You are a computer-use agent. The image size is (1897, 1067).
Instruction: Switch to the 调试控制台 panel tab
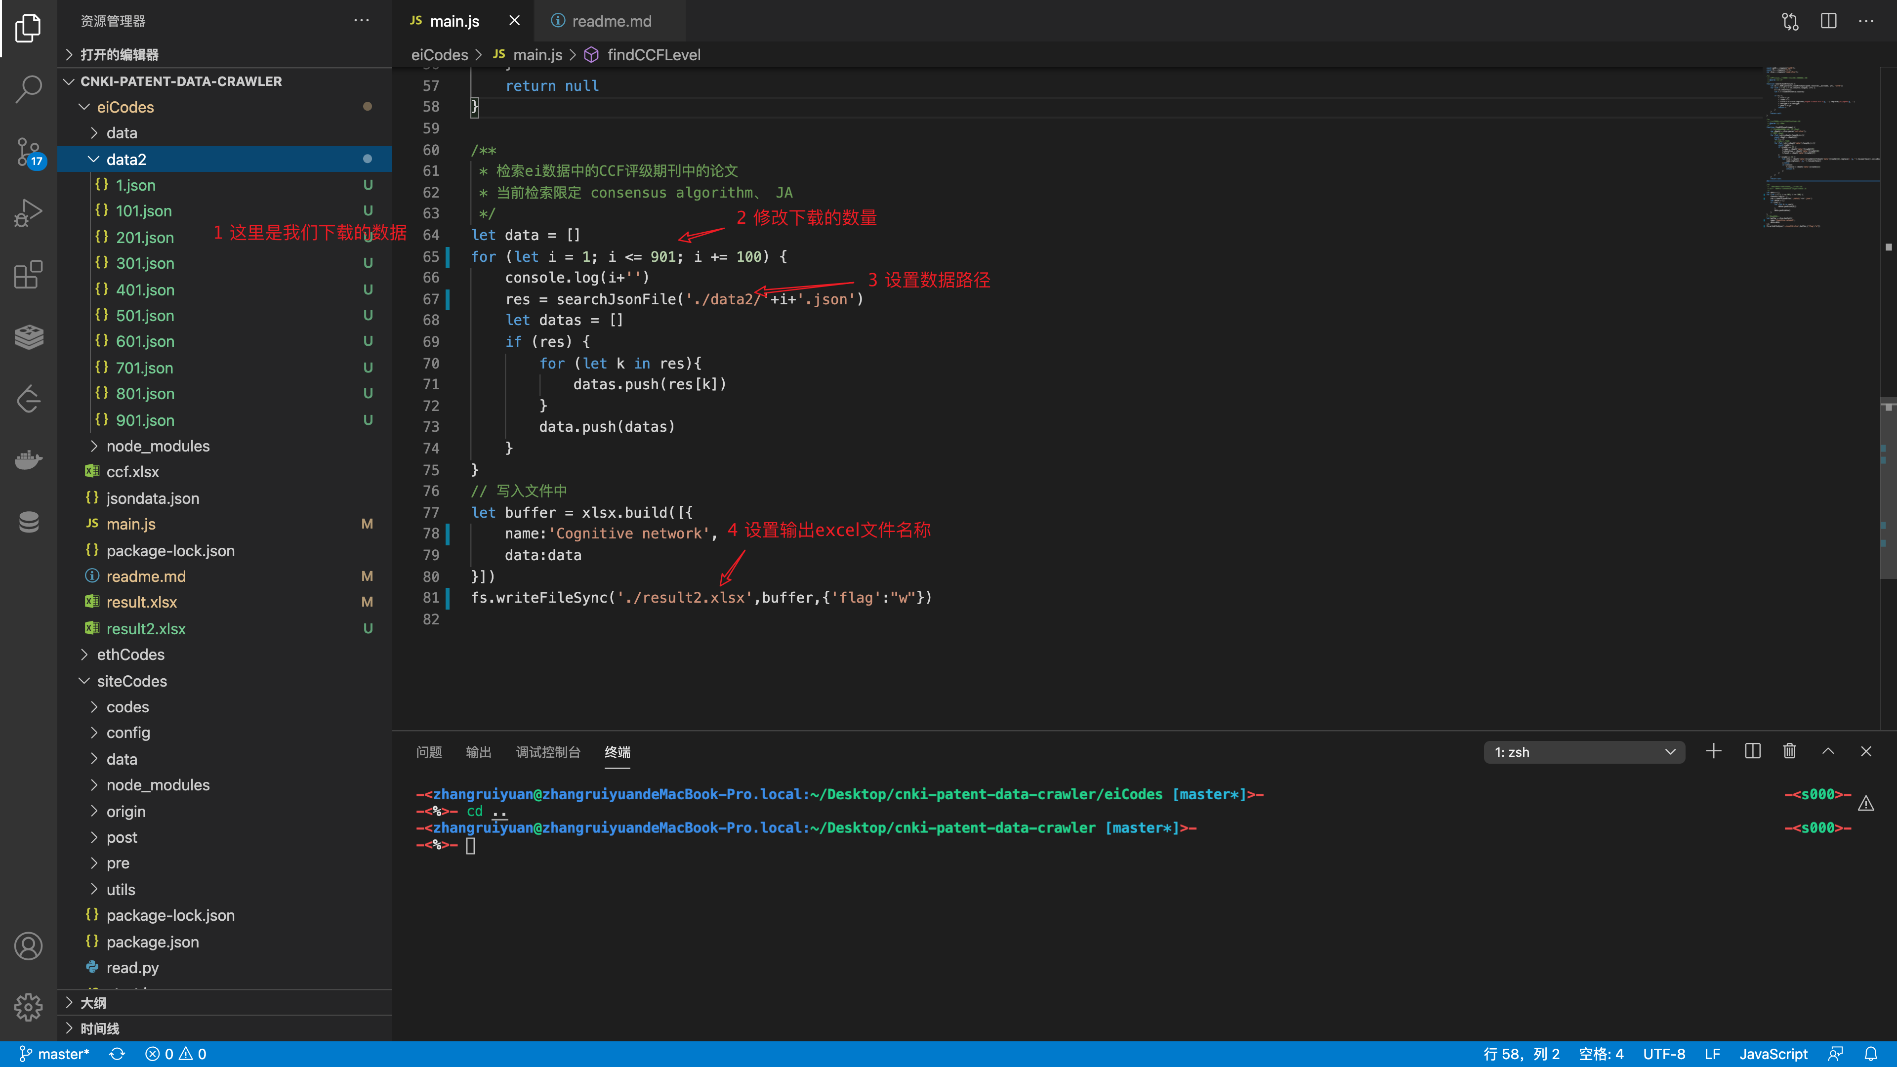(x=548, y=752)
